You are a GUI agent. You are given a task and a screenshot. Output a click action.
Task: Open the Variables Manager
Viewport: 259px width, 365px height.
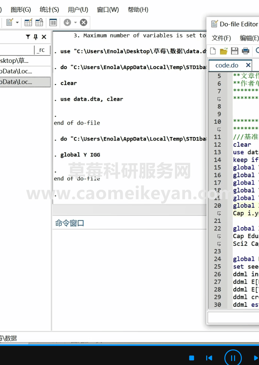[x=53, y=23]
